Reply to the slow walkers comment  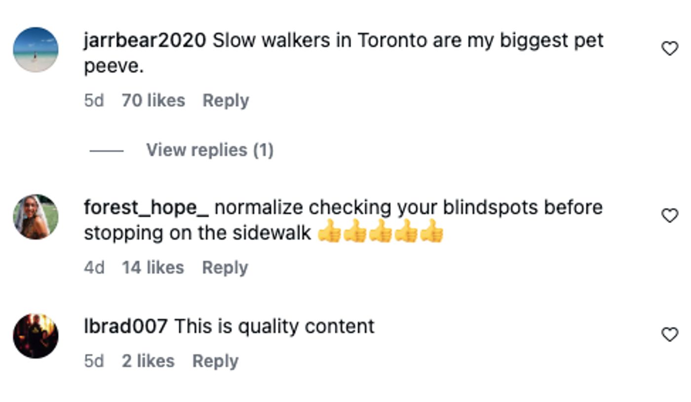(x=226, y=100)
